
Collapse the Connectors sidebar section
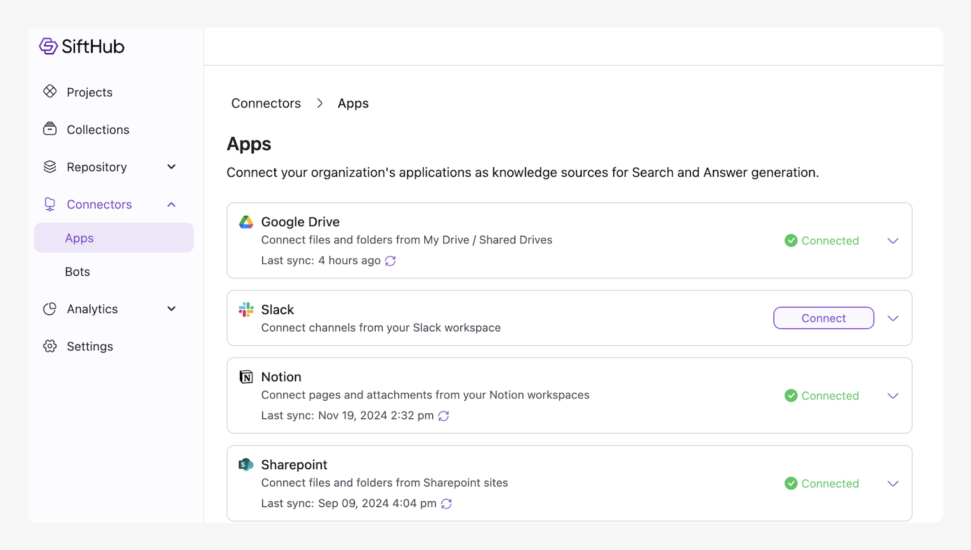pos(171,204)
